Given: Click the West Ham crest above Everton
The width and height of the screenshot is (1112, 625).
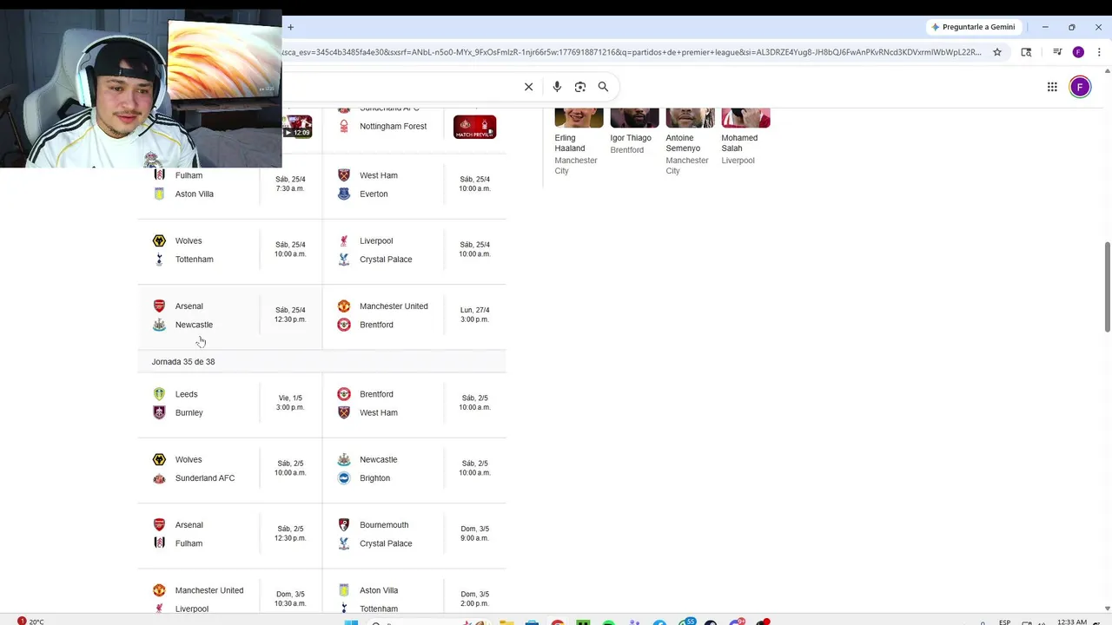Looking at the screenshot, I should click(x=344, y=175).
